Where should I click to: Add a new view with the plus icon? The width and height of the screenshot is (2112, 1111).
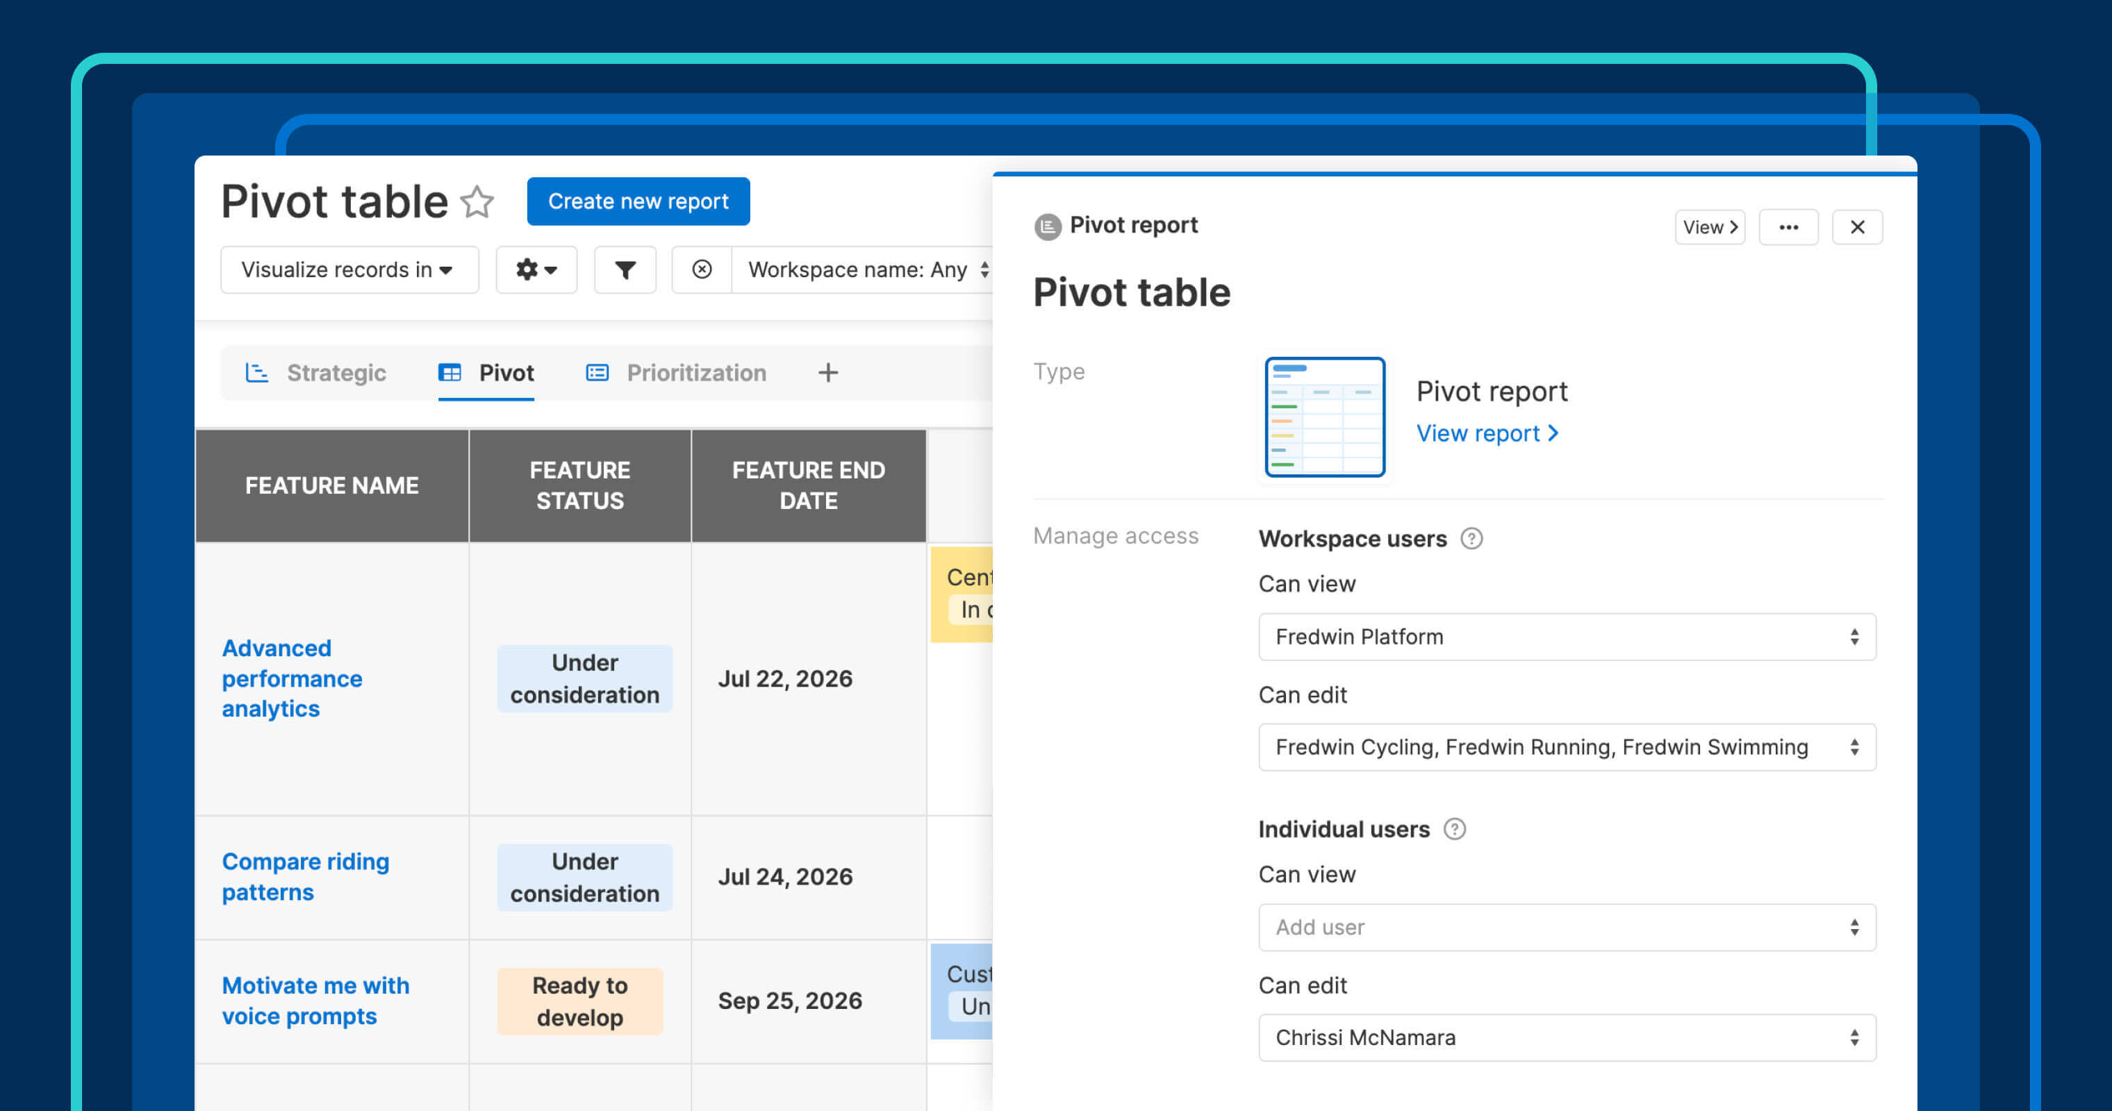[x=827, y=373]
